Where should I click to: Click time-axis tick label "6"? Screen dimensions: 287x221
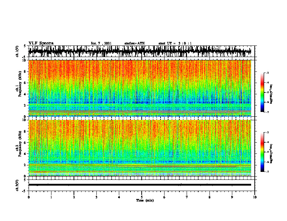pyautogui.click(x=165, y=197)
